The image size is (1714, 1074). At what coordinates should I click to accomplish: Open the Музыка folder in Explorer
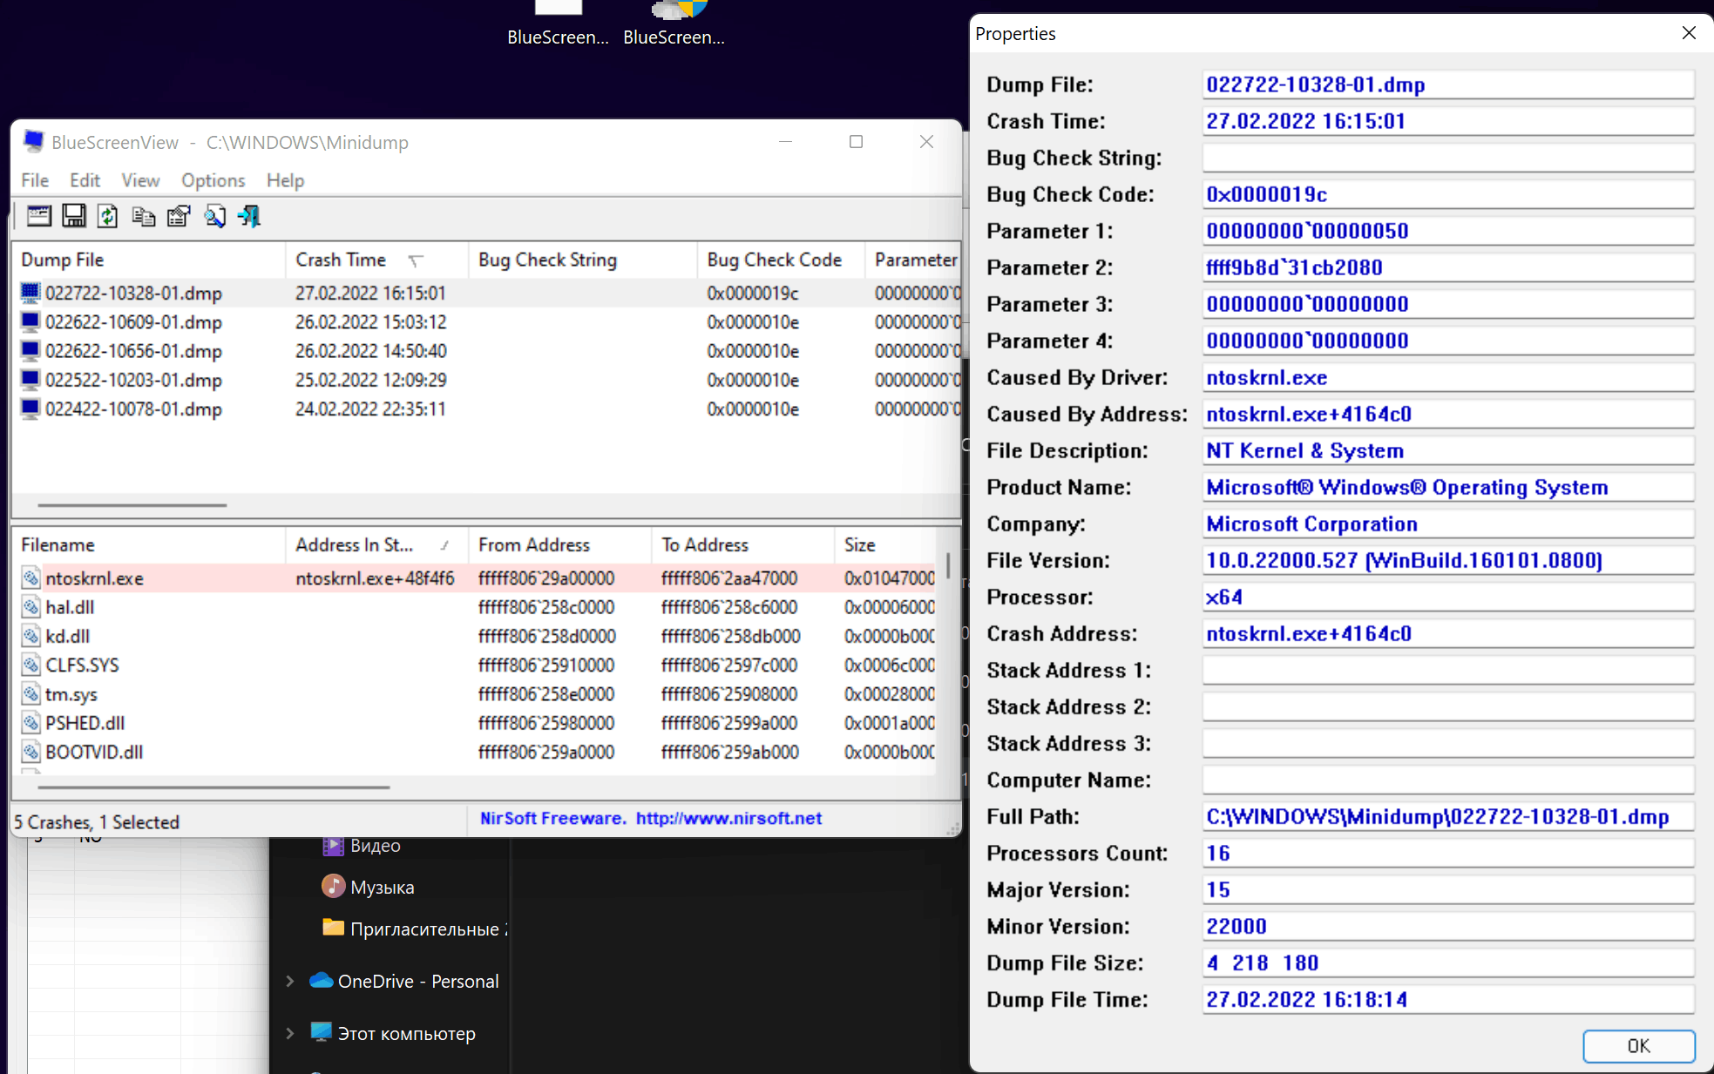368,887
